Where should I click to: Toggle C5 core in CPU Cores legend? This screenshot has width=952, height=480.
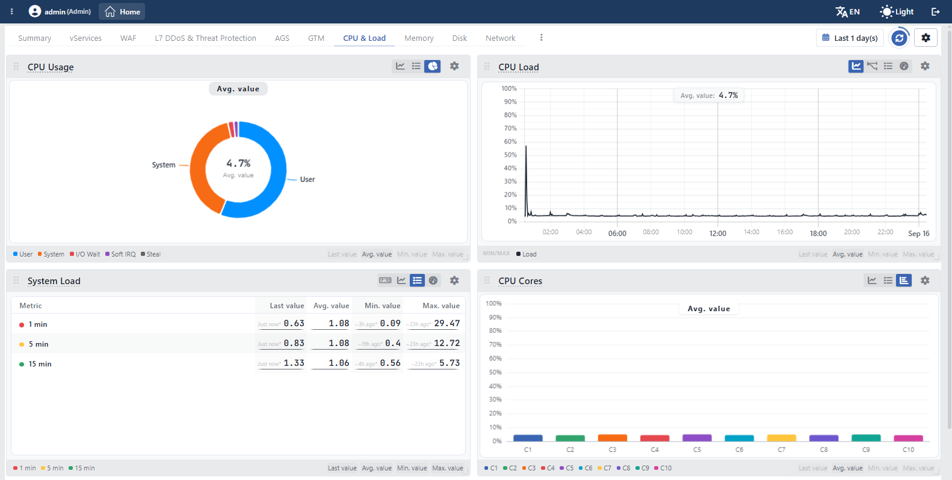pos(566,468)
